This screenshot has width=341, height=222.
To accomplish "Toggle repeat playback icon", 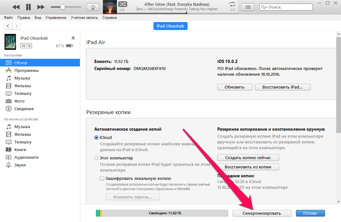I will (232, 4).
